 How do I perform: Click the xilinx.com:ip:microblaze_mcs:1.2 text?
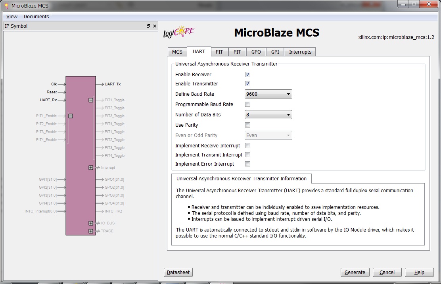click(396, 37)
